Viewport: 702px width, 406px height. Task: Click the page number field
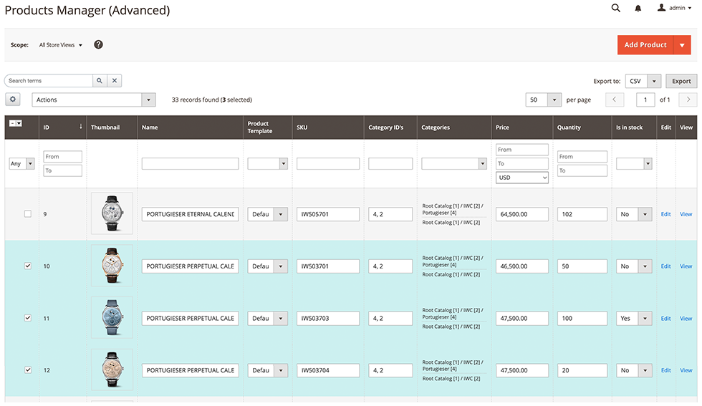pyautogui.click(x=645, y=100)
